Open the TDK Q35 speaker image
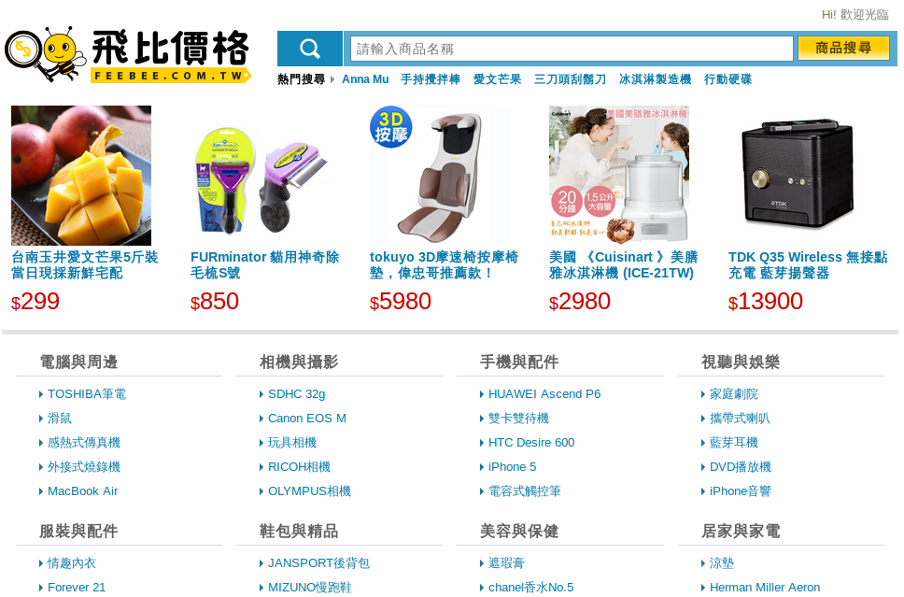 tap(798, 176)
